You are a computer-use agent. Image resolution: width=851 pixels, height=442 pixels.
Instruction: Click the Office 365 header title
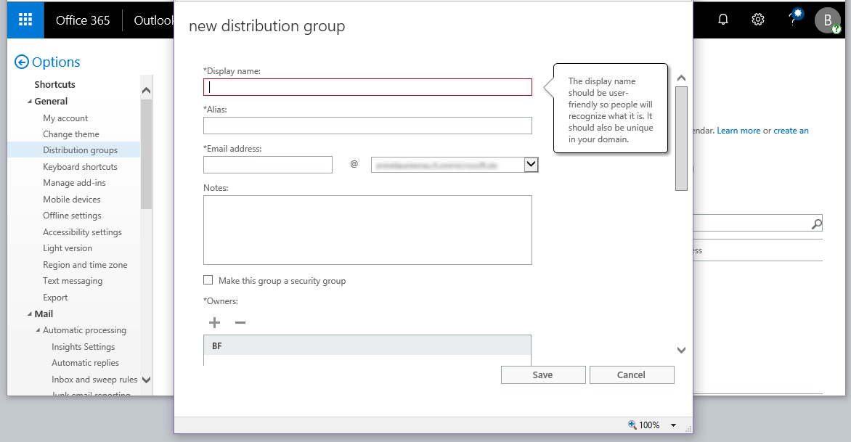[x=83, y=20]
